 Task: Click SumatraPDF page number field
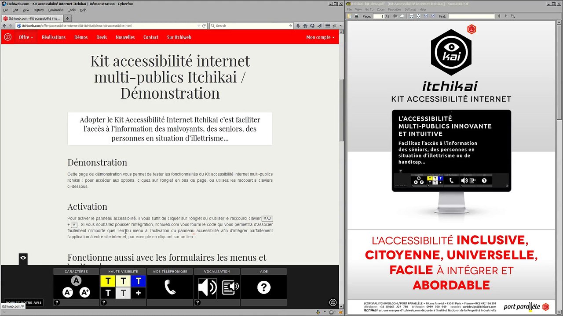(379, 16)
